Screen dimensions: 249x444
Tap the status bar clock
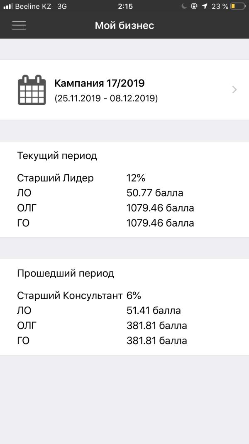tap(125, 6)
